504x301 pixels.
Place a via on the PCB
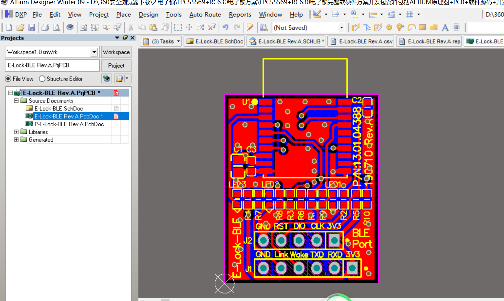[400, 28]
